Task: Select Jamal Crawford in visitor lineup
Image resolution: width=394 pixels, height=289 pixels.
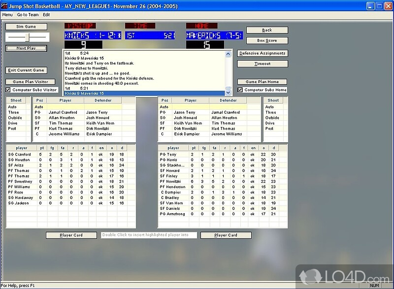Action: pyautogui.click(x=63, y=112)
